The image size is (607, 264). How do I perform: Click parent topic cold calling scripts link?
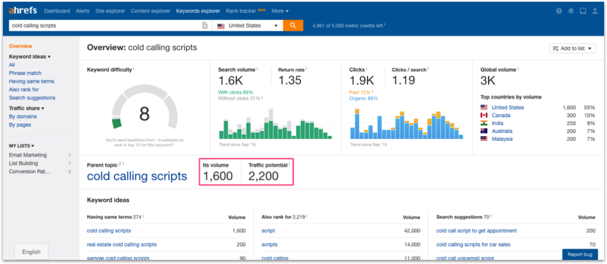click(137, 176)
